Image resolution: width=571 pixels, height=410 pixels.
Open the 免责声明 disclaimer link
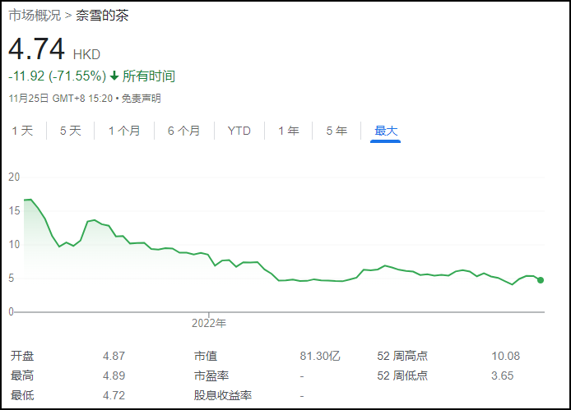(142, 99)
